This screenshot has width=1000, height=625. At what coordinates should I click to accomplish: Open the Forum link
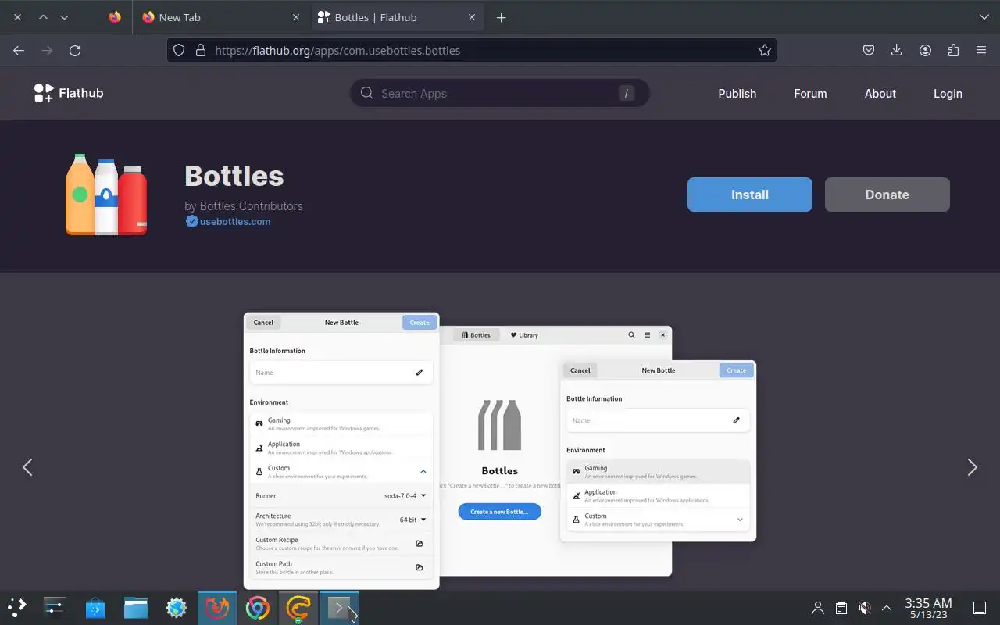click(810, 93)
